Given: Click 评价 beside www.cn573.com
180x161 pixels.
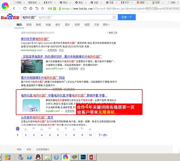Looking at the screenshot, I should click(x=82, y=69).
